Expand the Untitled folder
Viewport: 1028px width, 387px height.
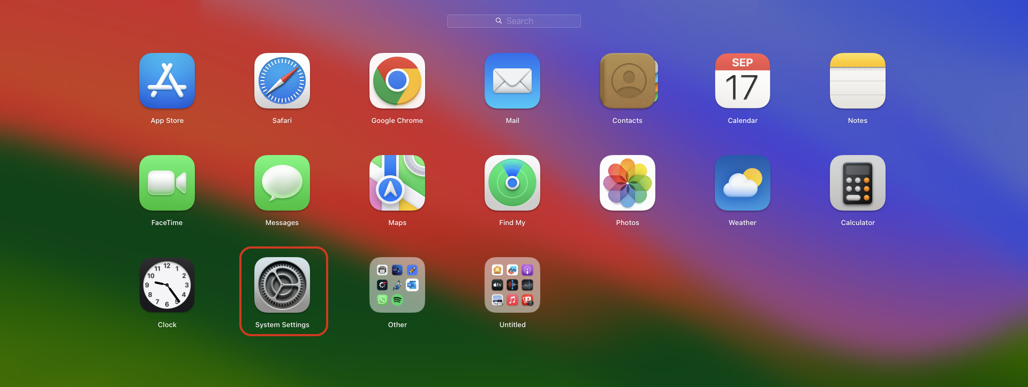pos(512,285)
